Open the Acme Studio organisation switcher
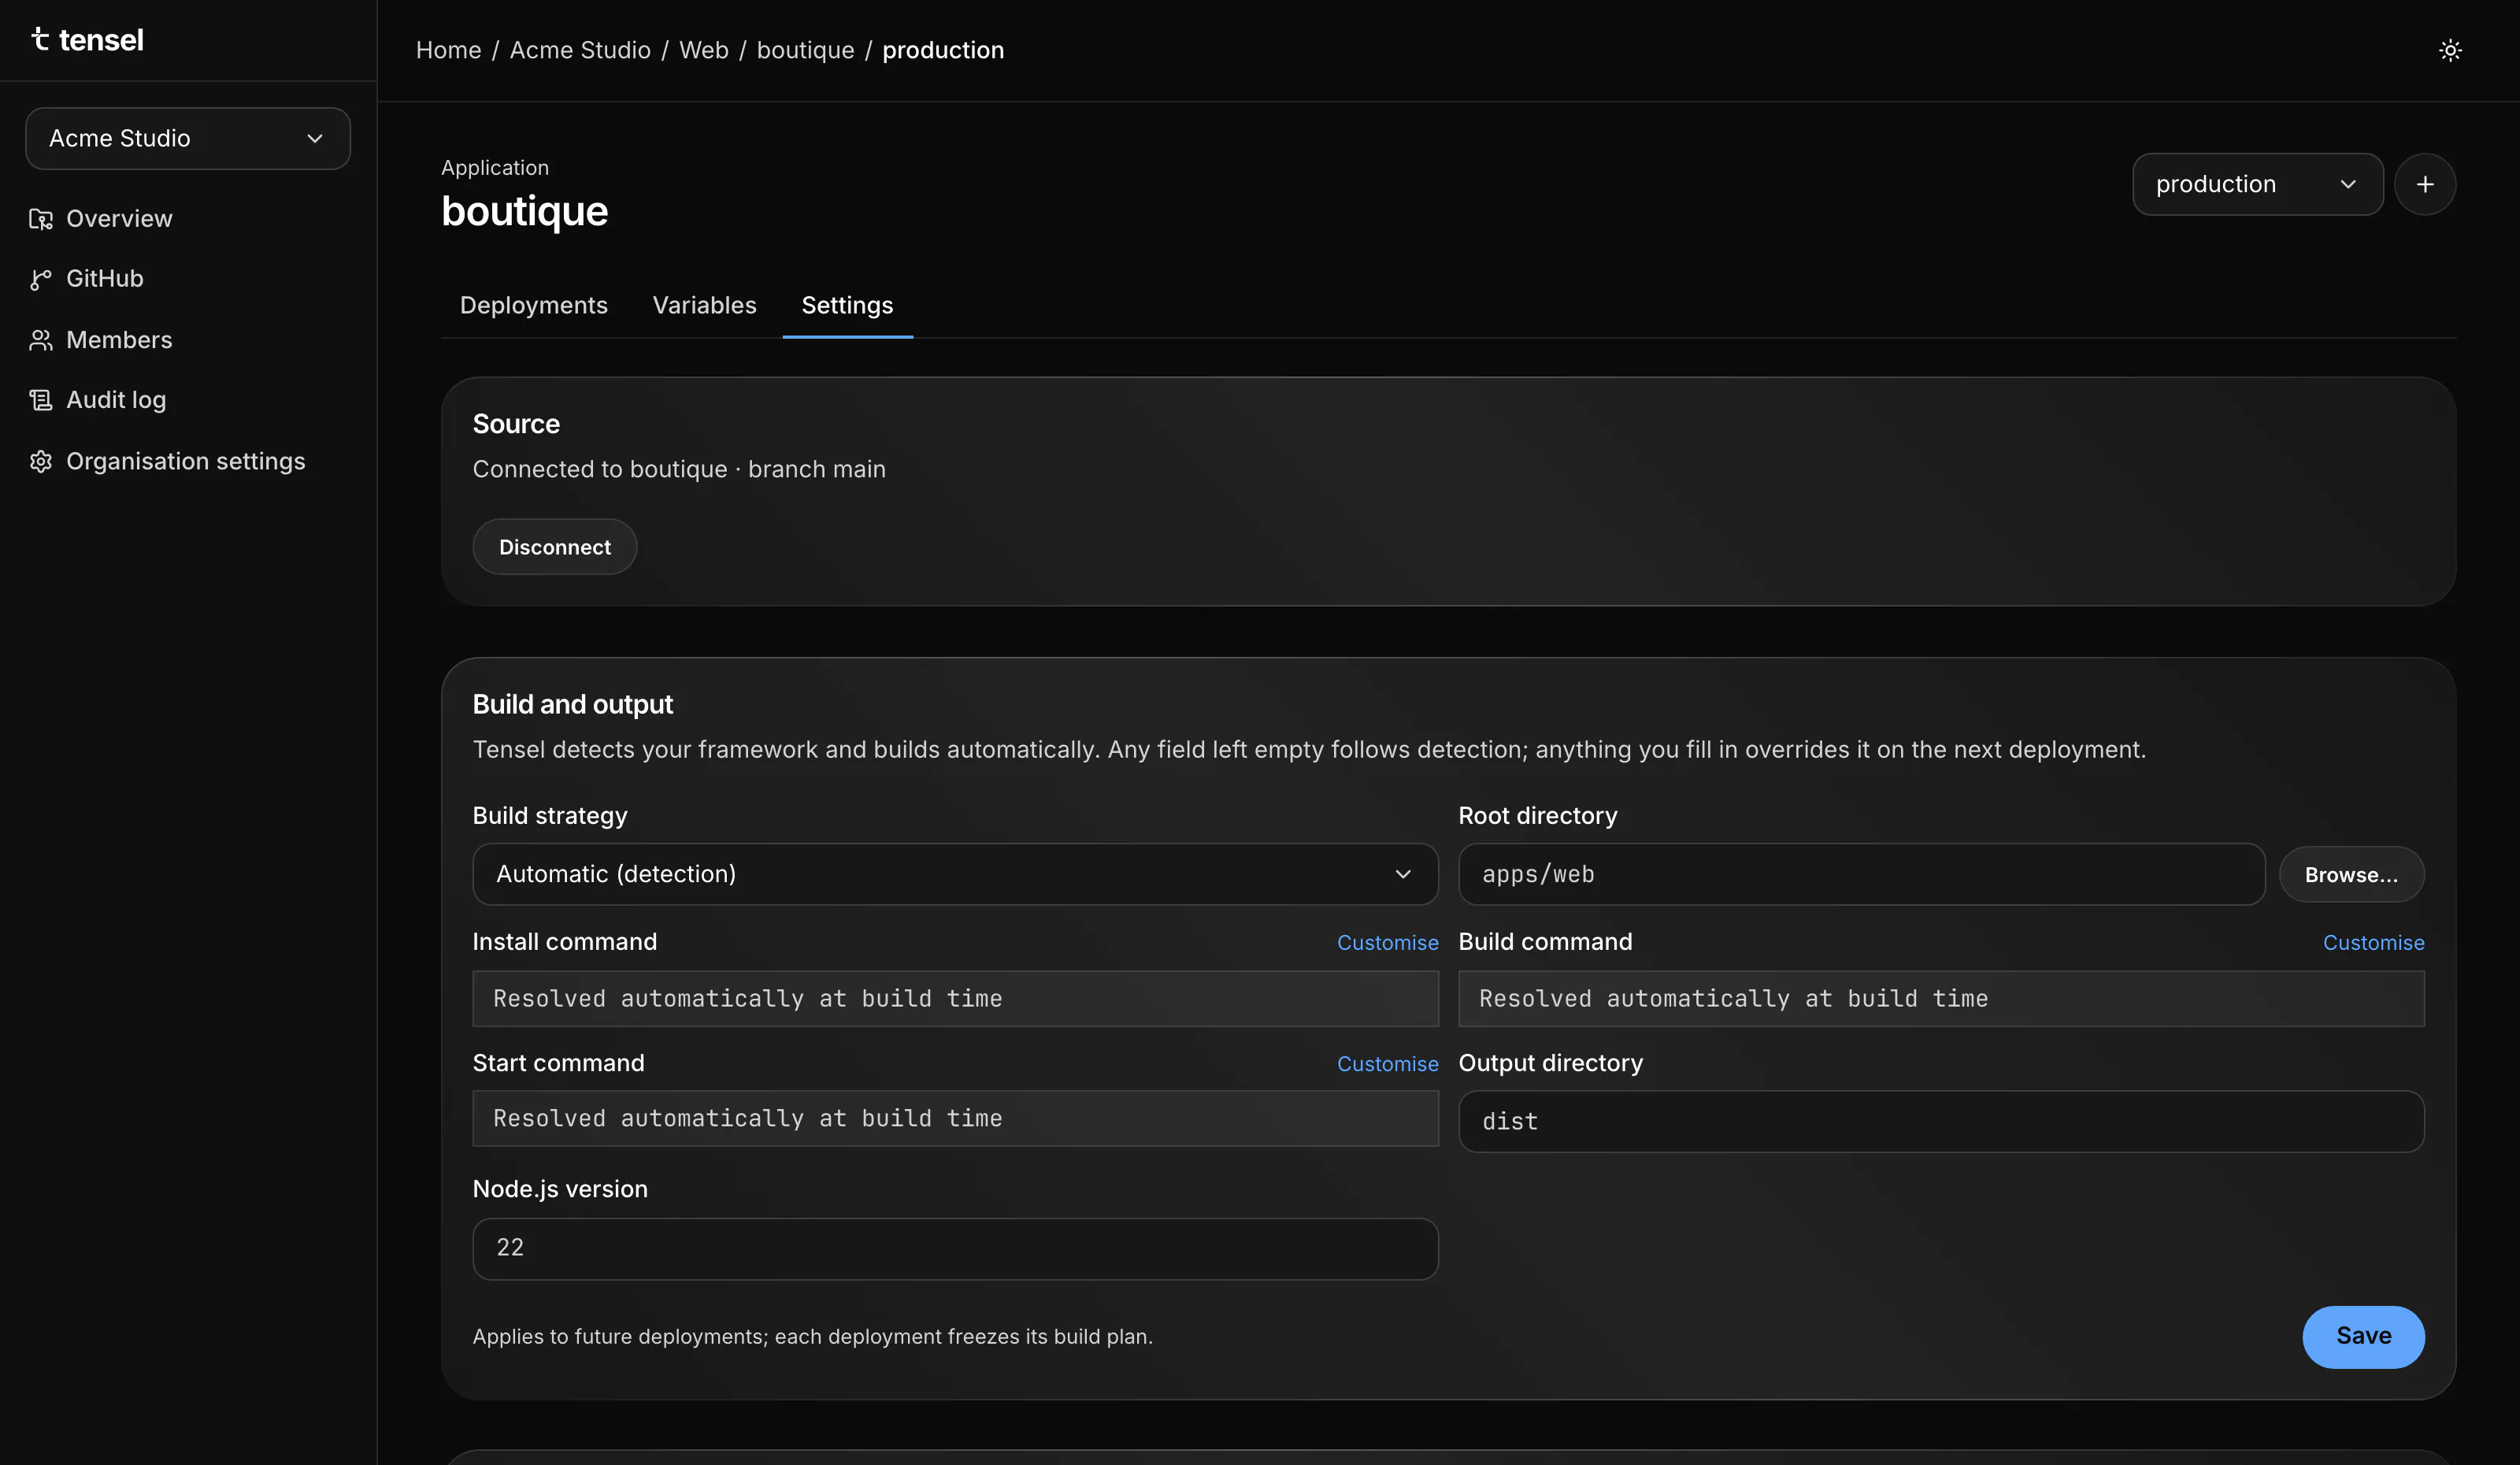This screenshot has width=2520, height=1465. pos(188,138)
